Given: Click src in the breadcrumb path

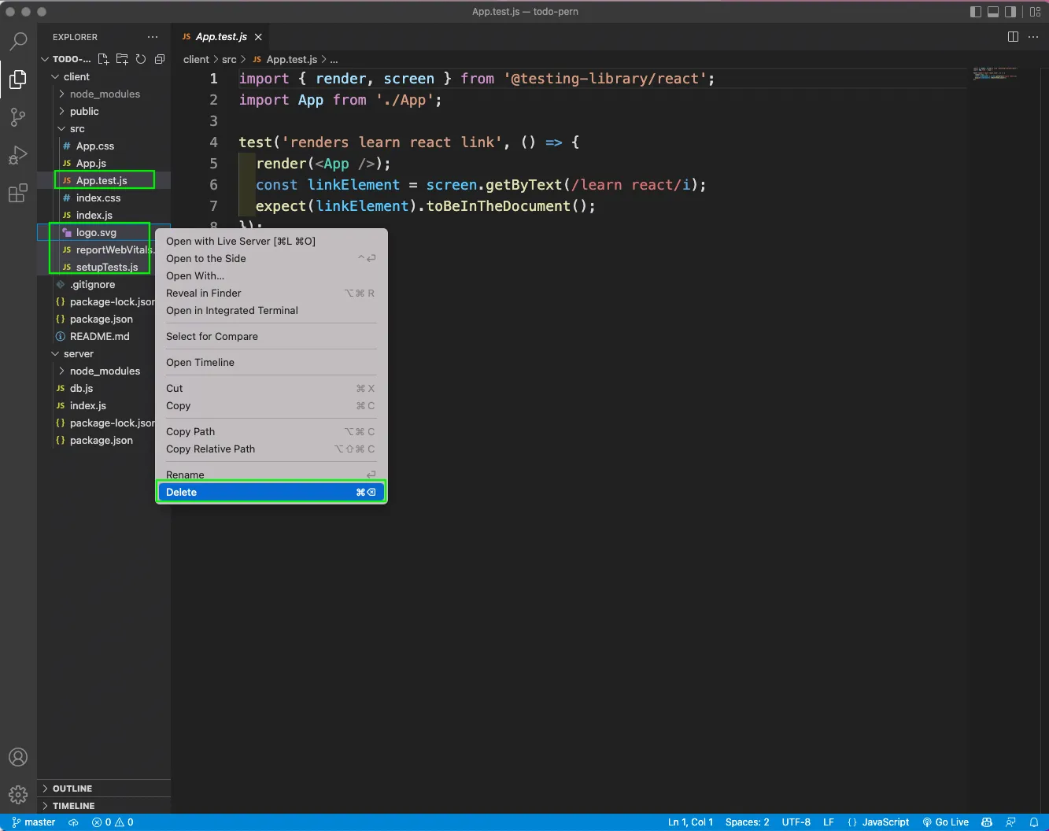Looking at the screenshot, I should pos(229,59).
